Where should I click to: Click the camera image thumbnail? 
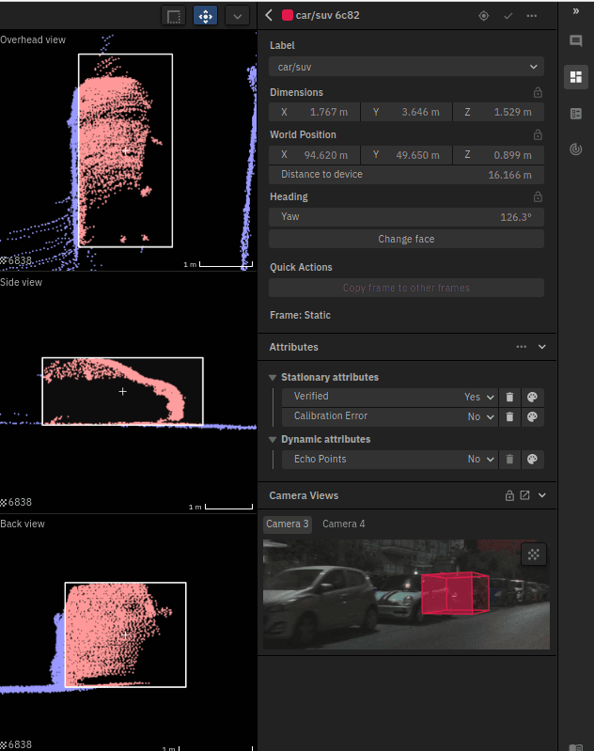pos(406,594)
